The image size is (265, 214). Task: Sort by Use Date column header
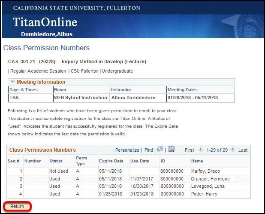tap(140, 161)
